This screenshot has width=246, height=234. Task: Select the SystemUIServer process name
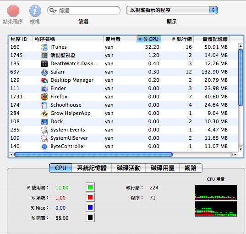69,138
